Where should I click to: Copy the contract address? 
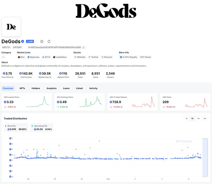83,47
